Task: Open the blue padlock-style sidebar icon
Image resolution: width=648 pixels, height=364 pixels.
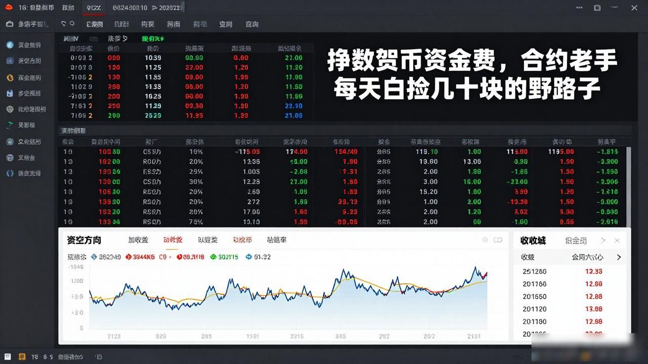Action: 10,94
